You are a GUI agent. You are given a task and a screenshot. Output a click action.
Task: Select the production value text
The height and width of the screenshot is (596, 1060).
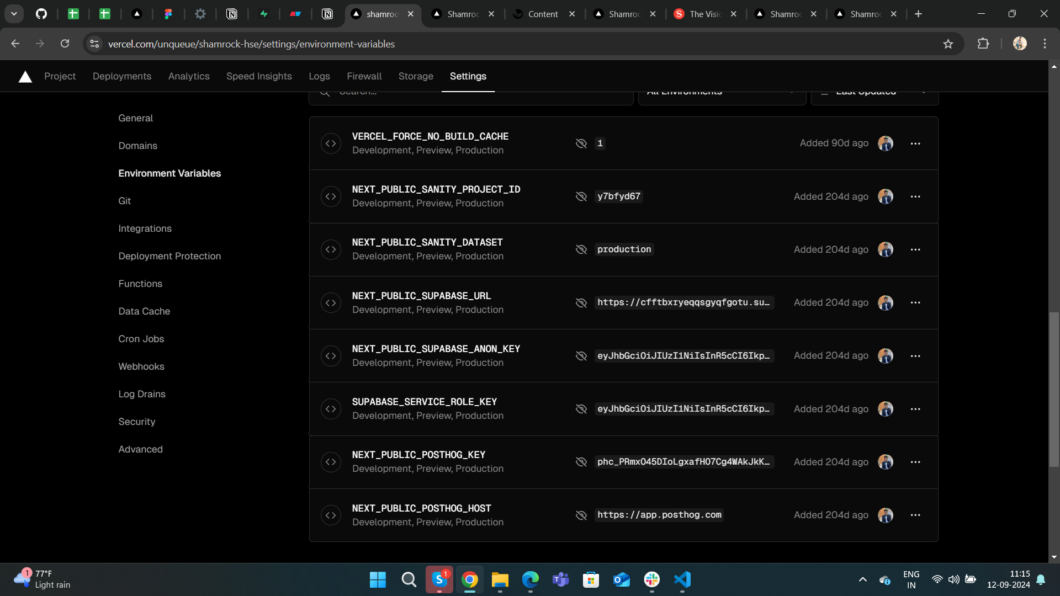pos(624,249)
